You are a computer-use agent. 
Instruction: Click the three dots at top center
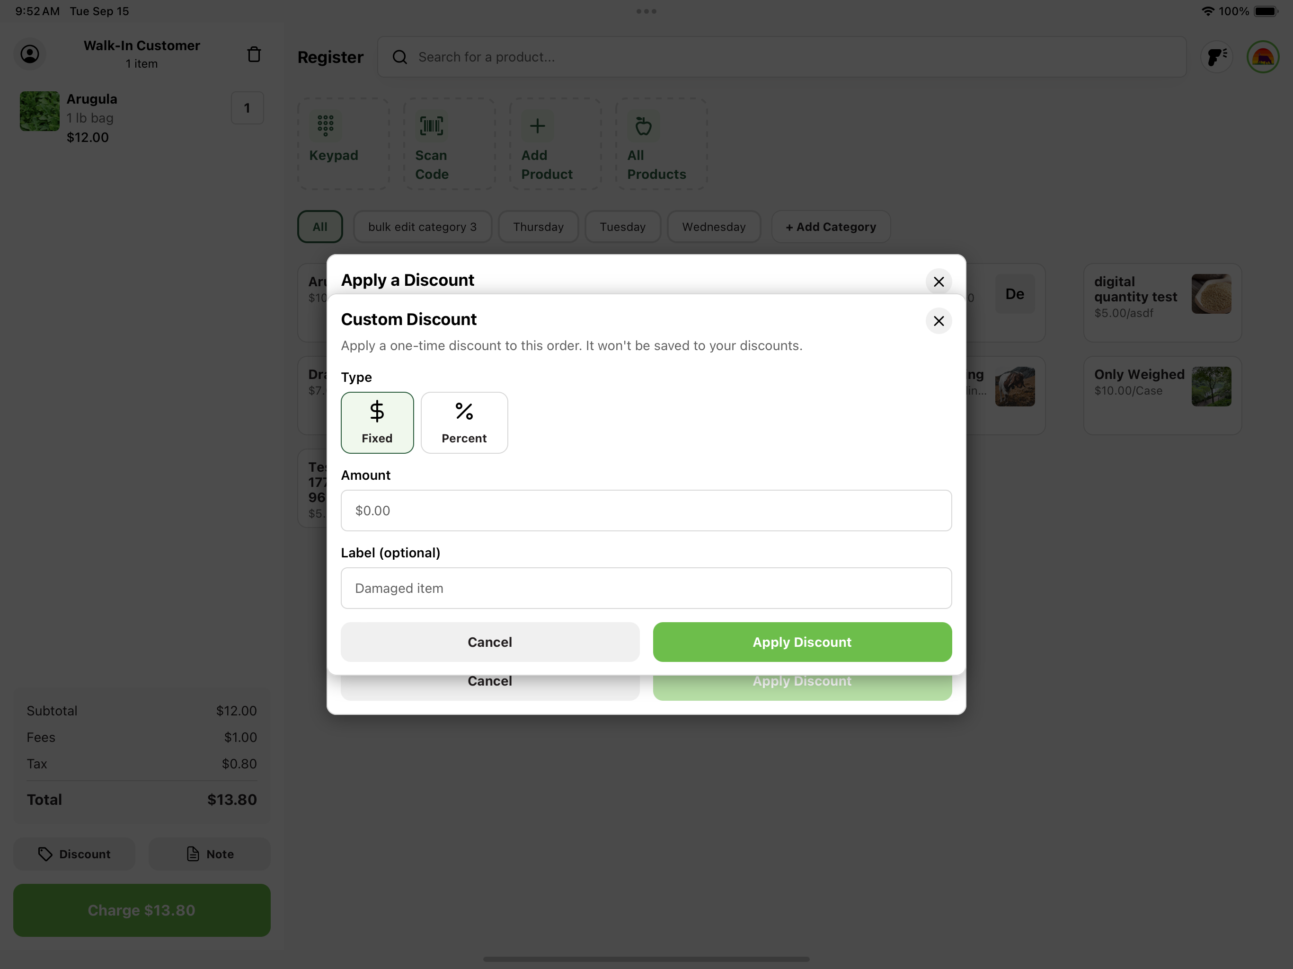[646, 11]
